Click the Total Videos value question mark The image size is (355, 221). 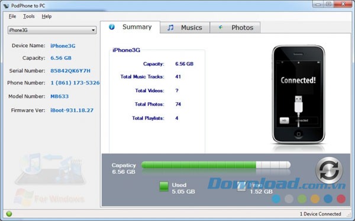click(x=177, y=91)
